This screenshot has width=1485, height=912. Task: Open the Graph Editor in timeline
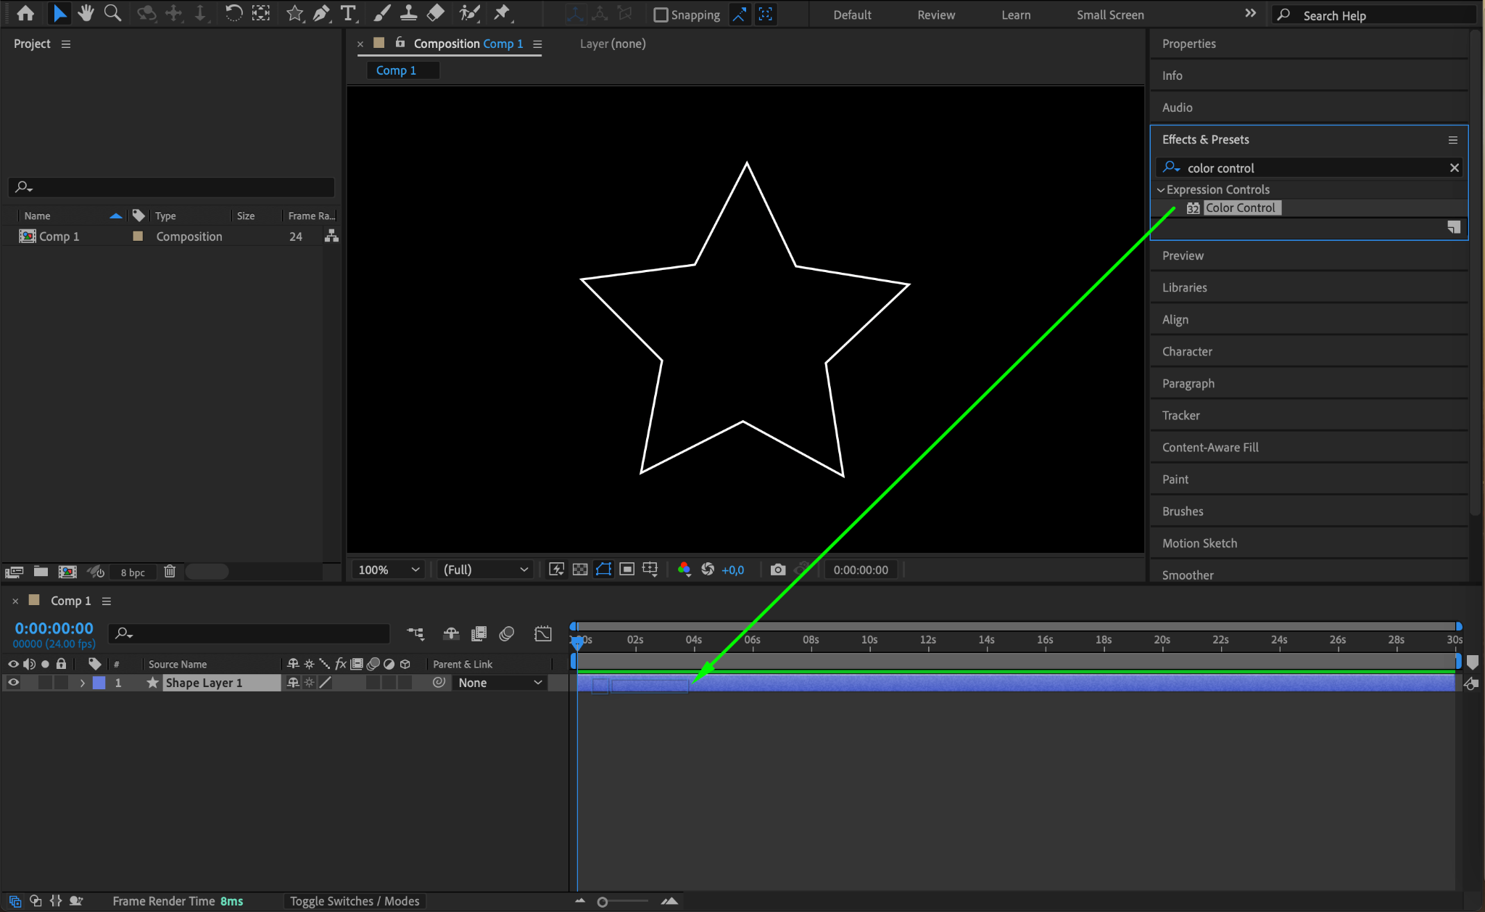[x=543, y=633]
